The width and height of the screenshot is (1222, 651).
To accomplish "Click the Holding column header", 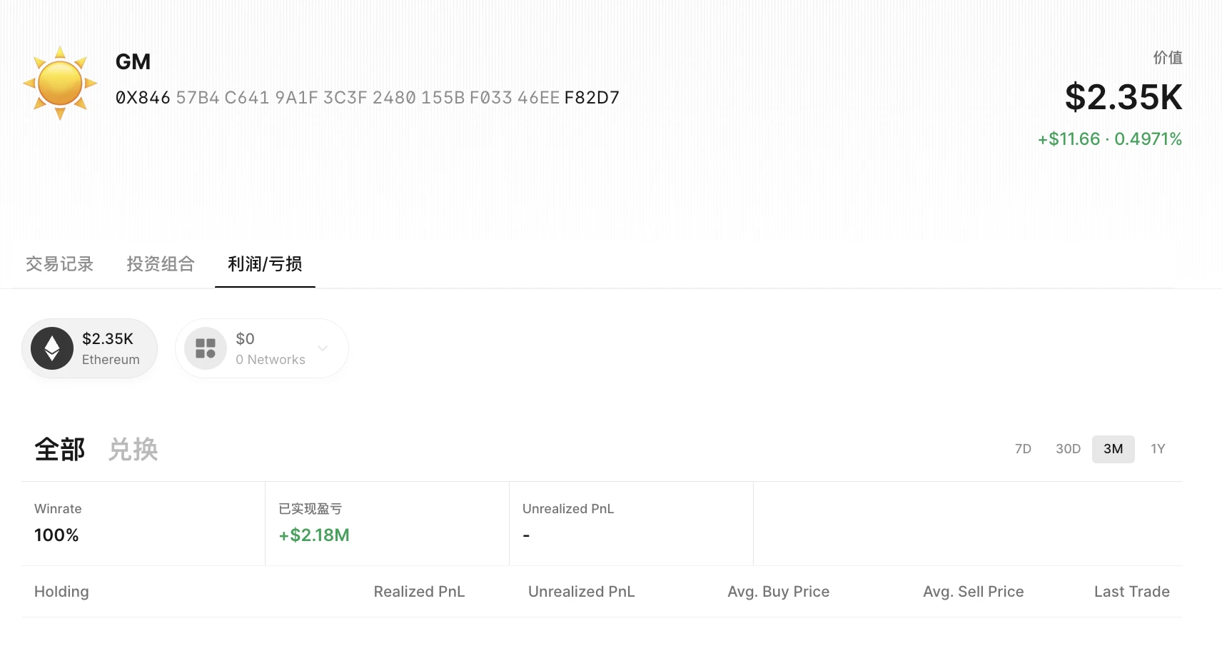I will point(61,592).
